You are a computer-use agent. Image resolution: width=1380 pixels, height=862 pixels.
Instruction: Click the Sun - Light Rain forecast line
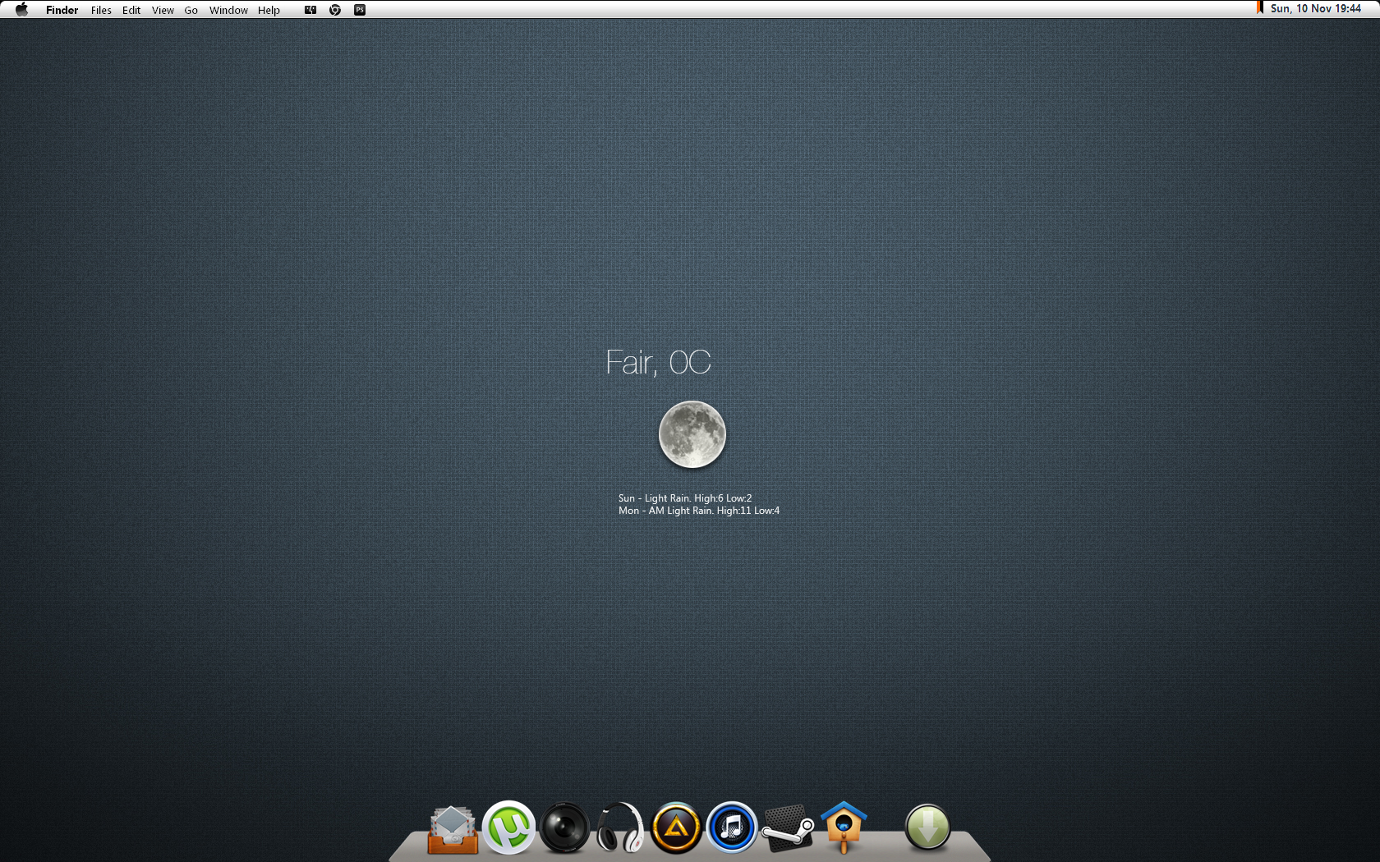[x=685, y=498]
